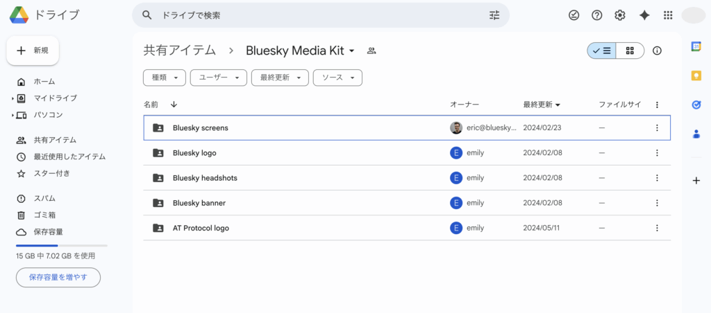Expand マイドライブ tree arrow
The width and height of the screenshot is (711, 313).
pos(12,98)
